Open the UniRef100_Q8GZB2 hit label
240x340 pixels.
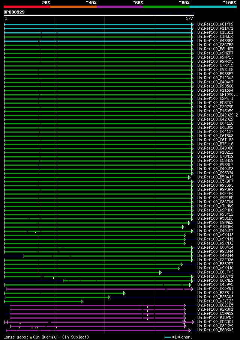[215, 45]
